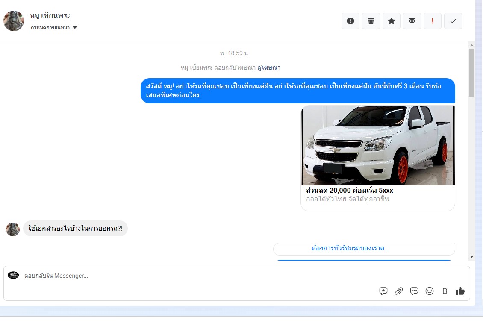
Task: Send a thumbs-up like
Action: click(x=460, y=291)
